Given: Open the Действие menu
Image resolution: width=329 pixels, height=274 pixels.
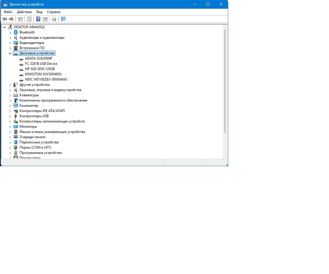Looking at the screenshot, I should point(24,12).
